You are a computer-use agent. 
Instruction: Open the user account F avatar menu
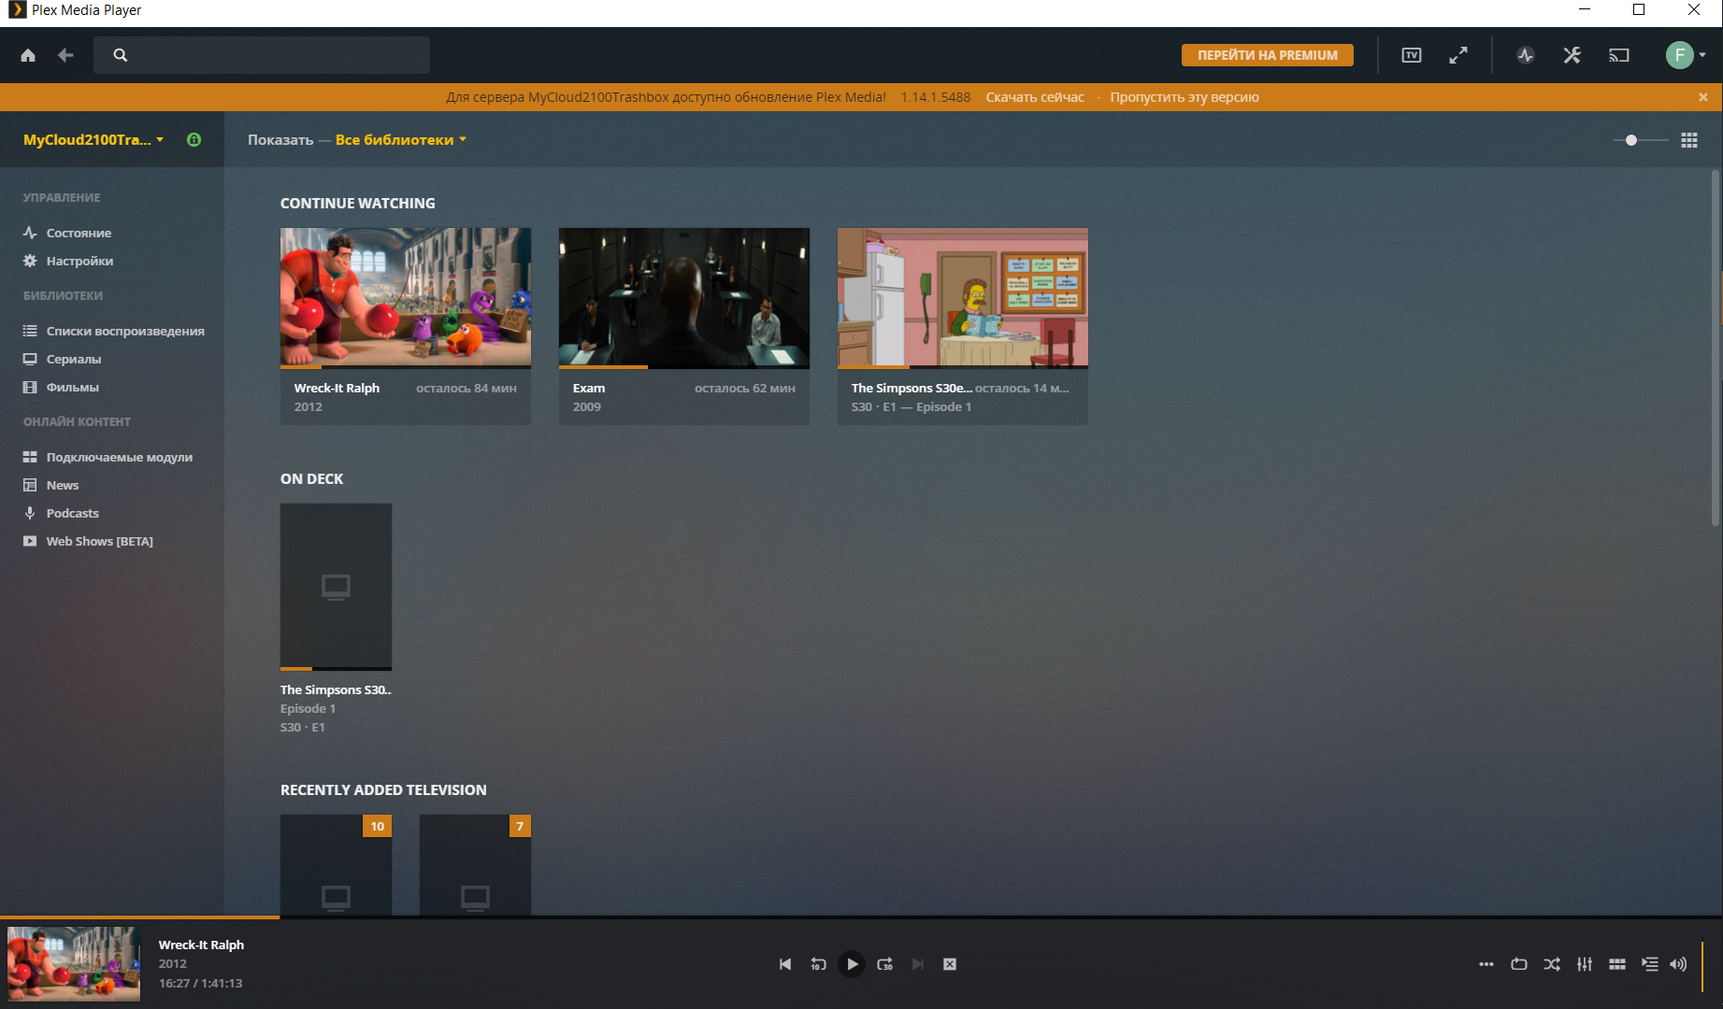[x=1686, y=55]
